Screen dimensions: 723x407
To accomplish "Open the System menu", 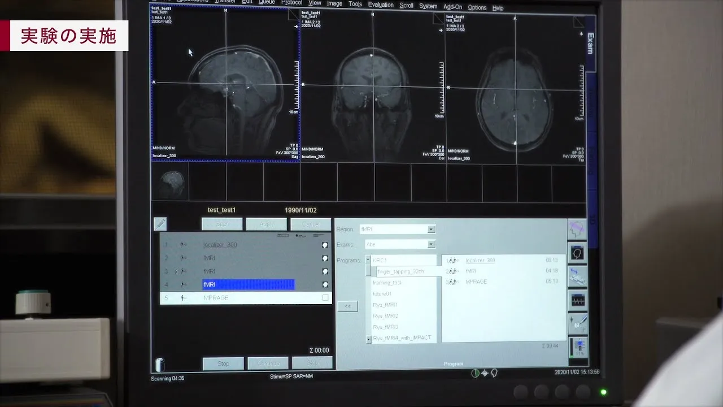I will [x=428, y=6].
